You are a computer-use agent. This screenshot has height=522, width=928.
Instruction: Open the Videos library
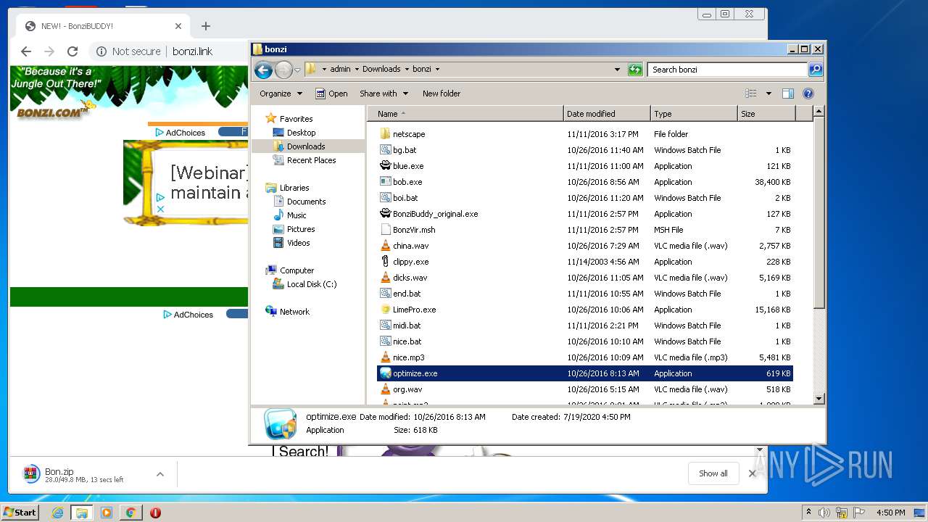pyautogui.click(x=298, y=243)
